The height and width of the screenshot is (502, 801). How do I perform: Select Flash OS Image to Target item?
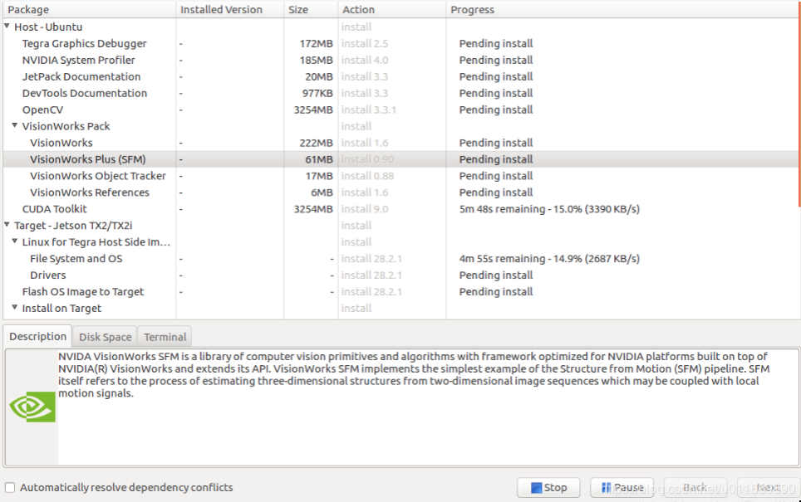[83, 292]
